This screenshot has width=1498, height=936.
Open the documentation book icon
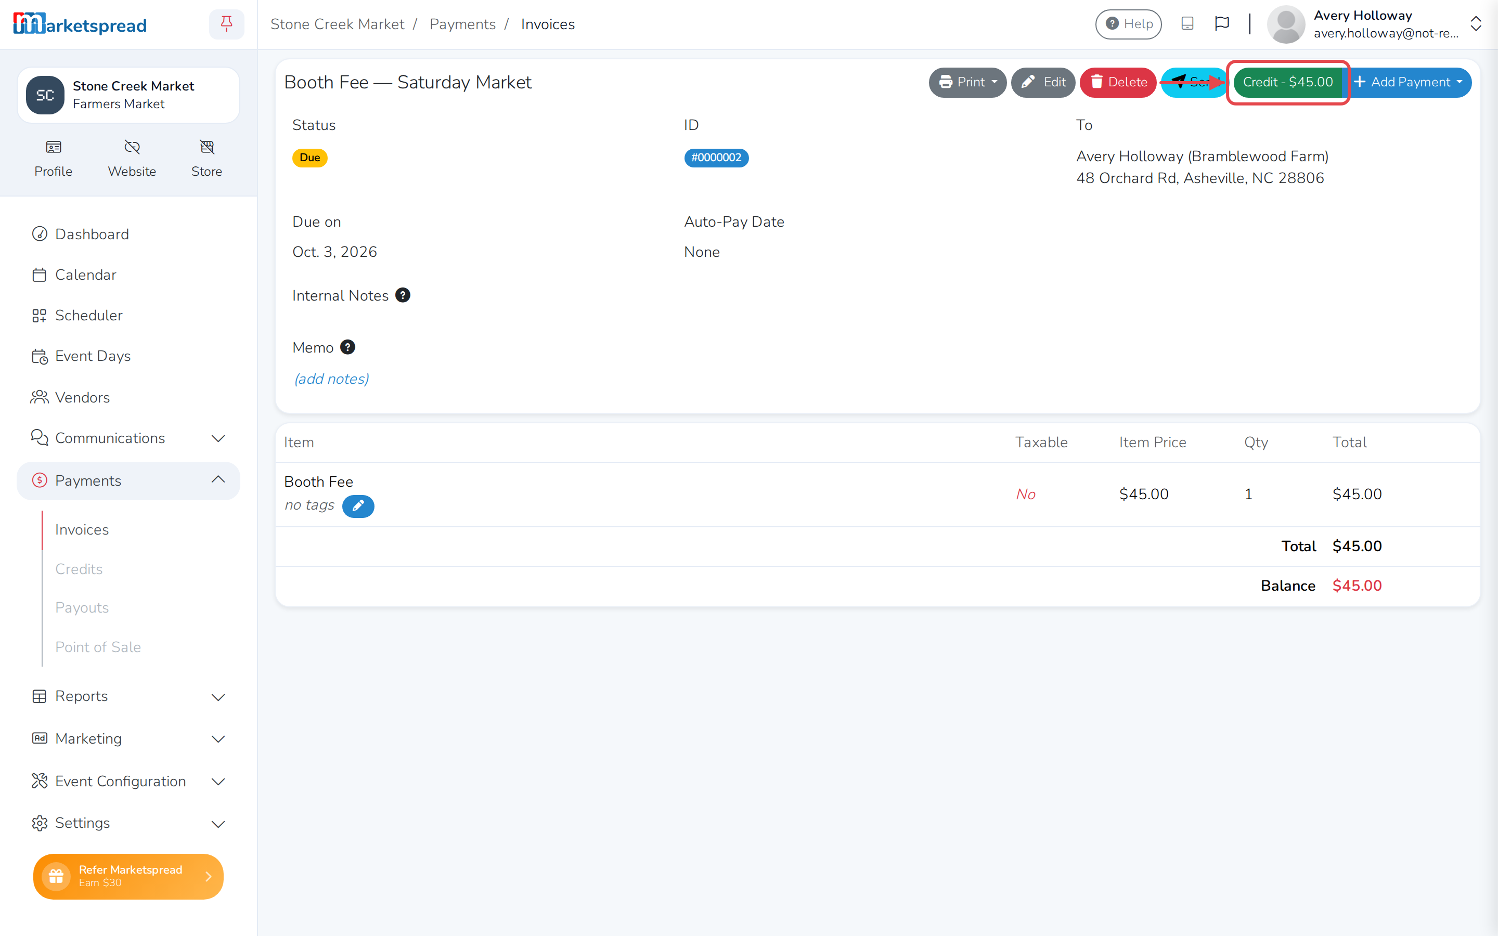coord(1187,24)
